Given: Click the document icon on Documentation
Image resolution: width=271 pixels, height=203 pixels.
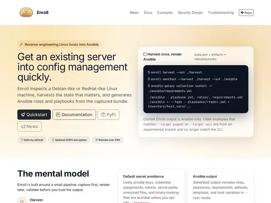Looking at the screenshot, I should 58,115.
